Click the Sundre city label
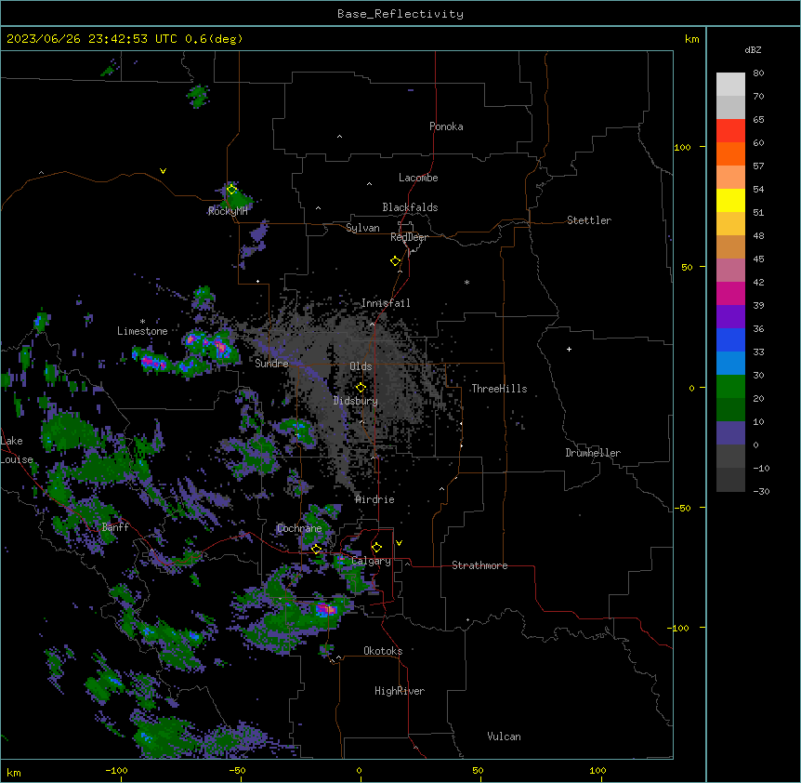This screenshot has width=801, height=783. coord(271,364)
